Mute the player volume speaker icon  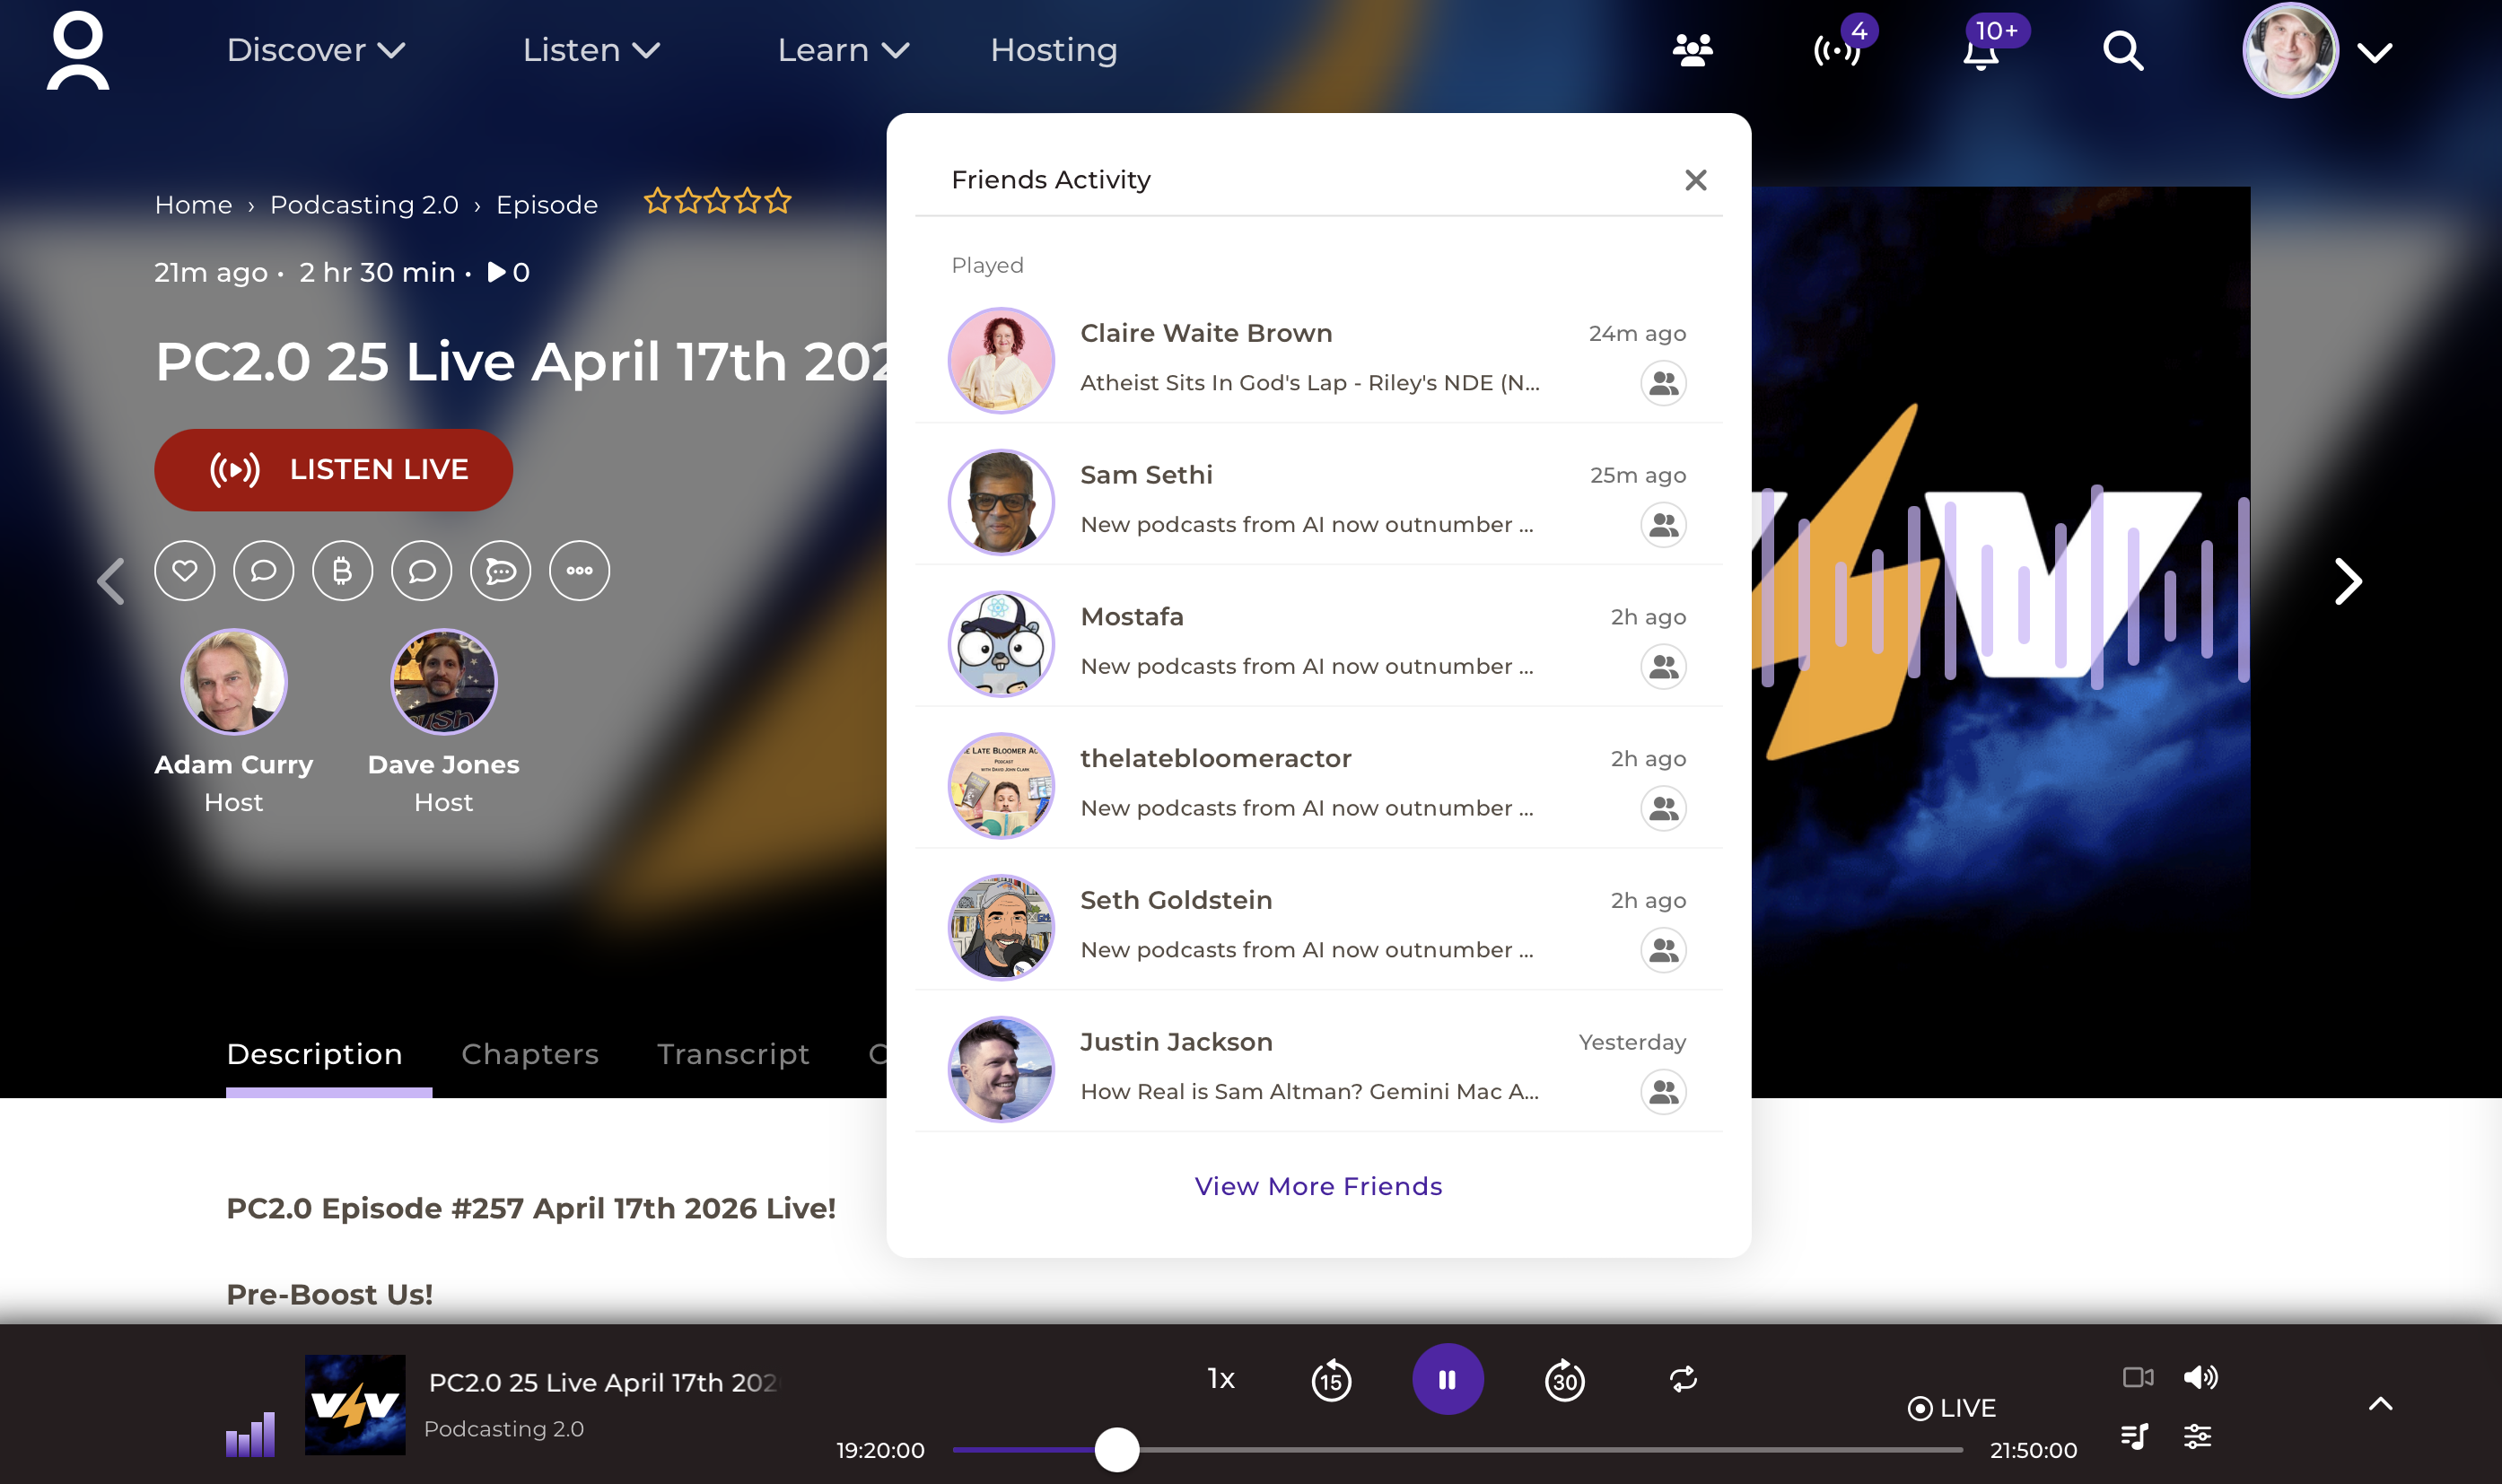(x=2200, y=1378)
